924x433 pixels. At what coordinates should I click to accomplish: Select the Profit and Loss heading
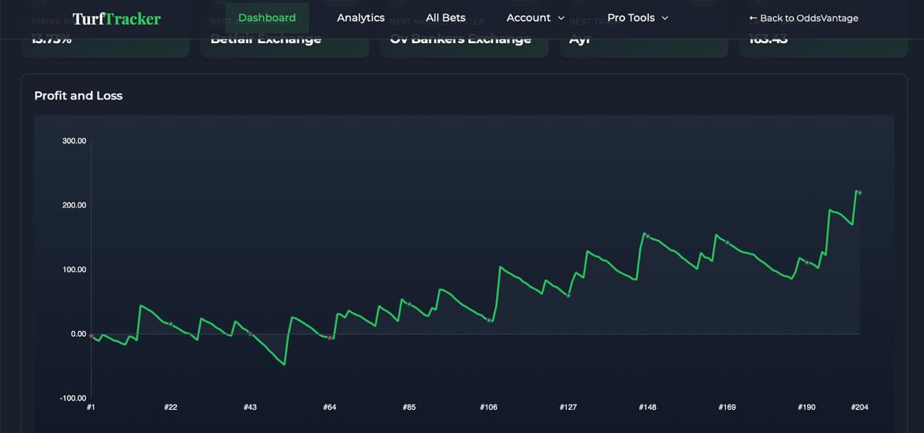[x=79, y=96]
